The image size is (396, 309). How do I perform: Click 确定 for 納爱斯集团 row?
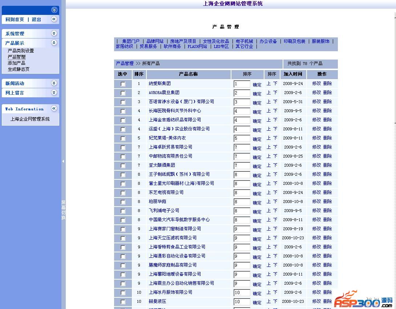click(x=257, y=85)
